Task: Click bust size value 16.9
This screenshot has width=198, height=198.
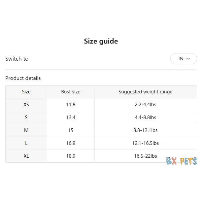Action: tap(71, 143)
